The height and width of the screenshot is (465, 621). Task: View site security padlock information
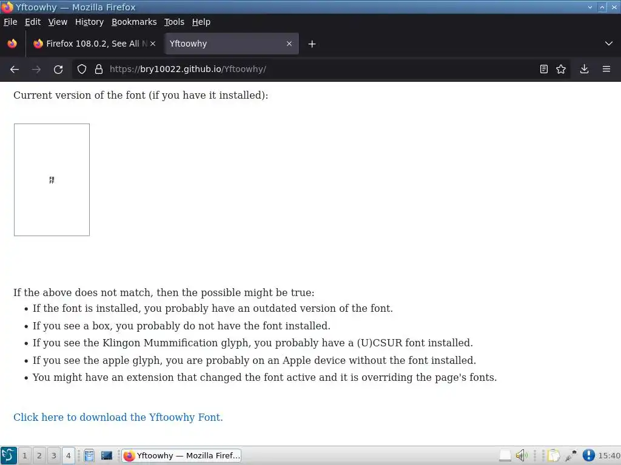pos(99,69)
